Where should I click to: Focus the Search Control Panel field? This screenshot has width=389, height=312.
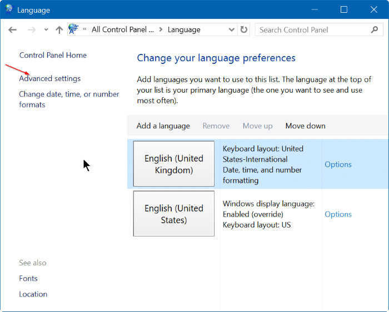319,30
